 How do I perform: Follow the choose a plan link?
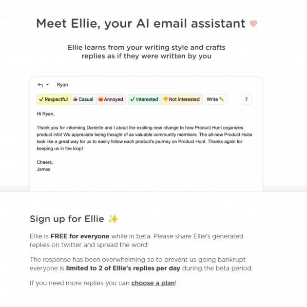click(153, 283)
